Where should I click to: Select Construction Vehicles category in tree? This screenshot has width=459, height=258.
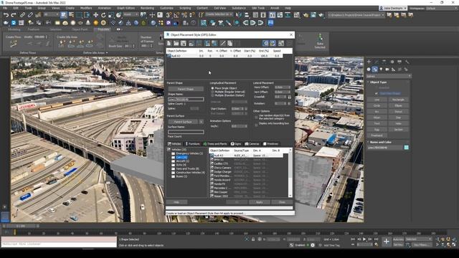point(190,173)
